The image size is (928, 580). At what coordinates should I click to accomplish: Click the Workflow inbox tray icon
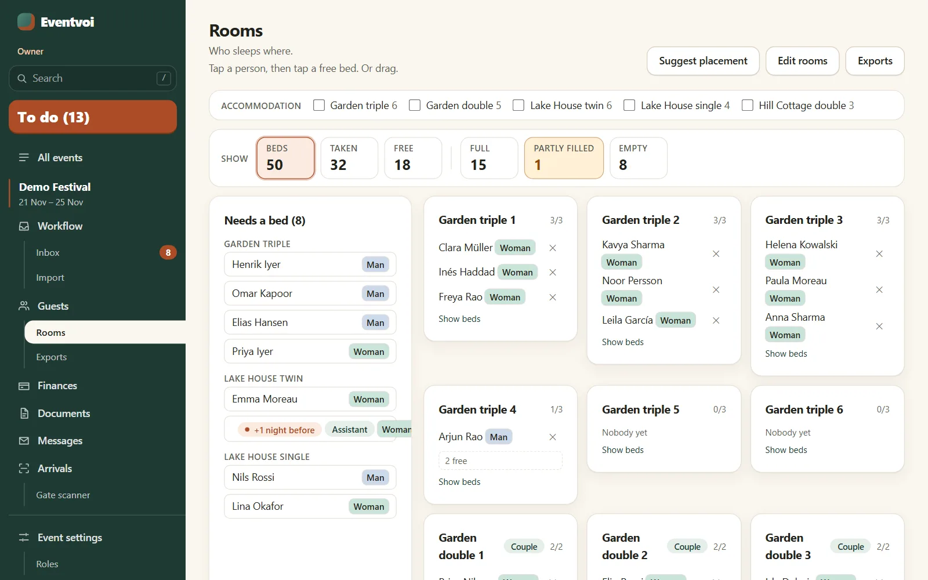pyautogui.click(x=24, y=226)
